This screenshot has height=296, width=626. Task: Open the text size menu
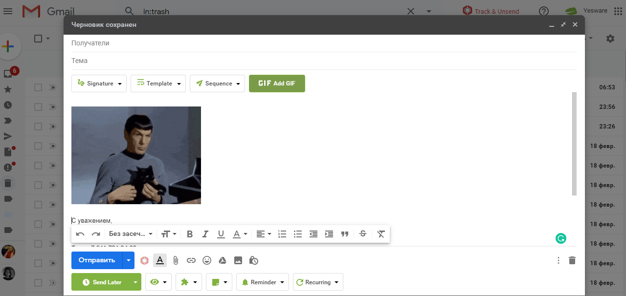tap(169, 234)
